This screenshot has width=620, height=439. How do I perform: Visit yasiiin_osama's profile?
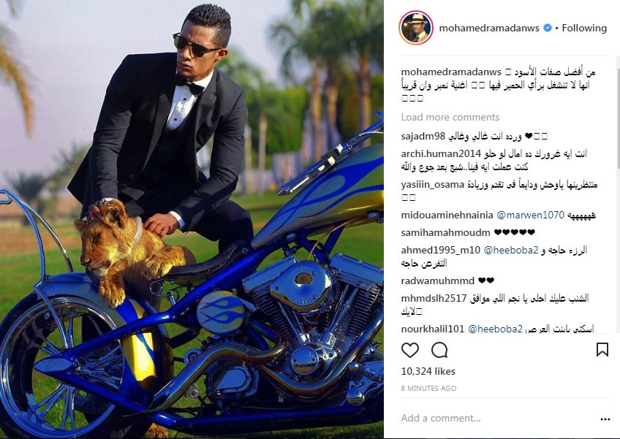pyautogui.click(x=432, y=185)
